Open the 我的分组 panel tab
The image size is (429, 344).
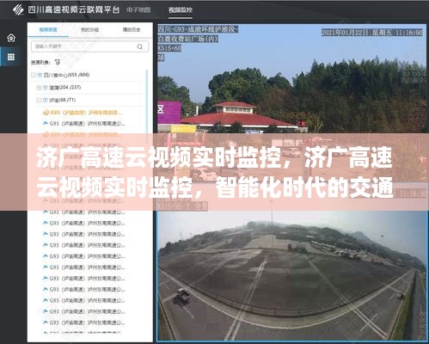[x=89, y=29]
